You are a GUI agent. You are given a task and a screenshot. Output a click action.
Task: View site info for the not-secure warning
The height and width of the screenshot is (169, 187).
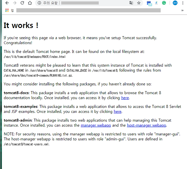39,3
